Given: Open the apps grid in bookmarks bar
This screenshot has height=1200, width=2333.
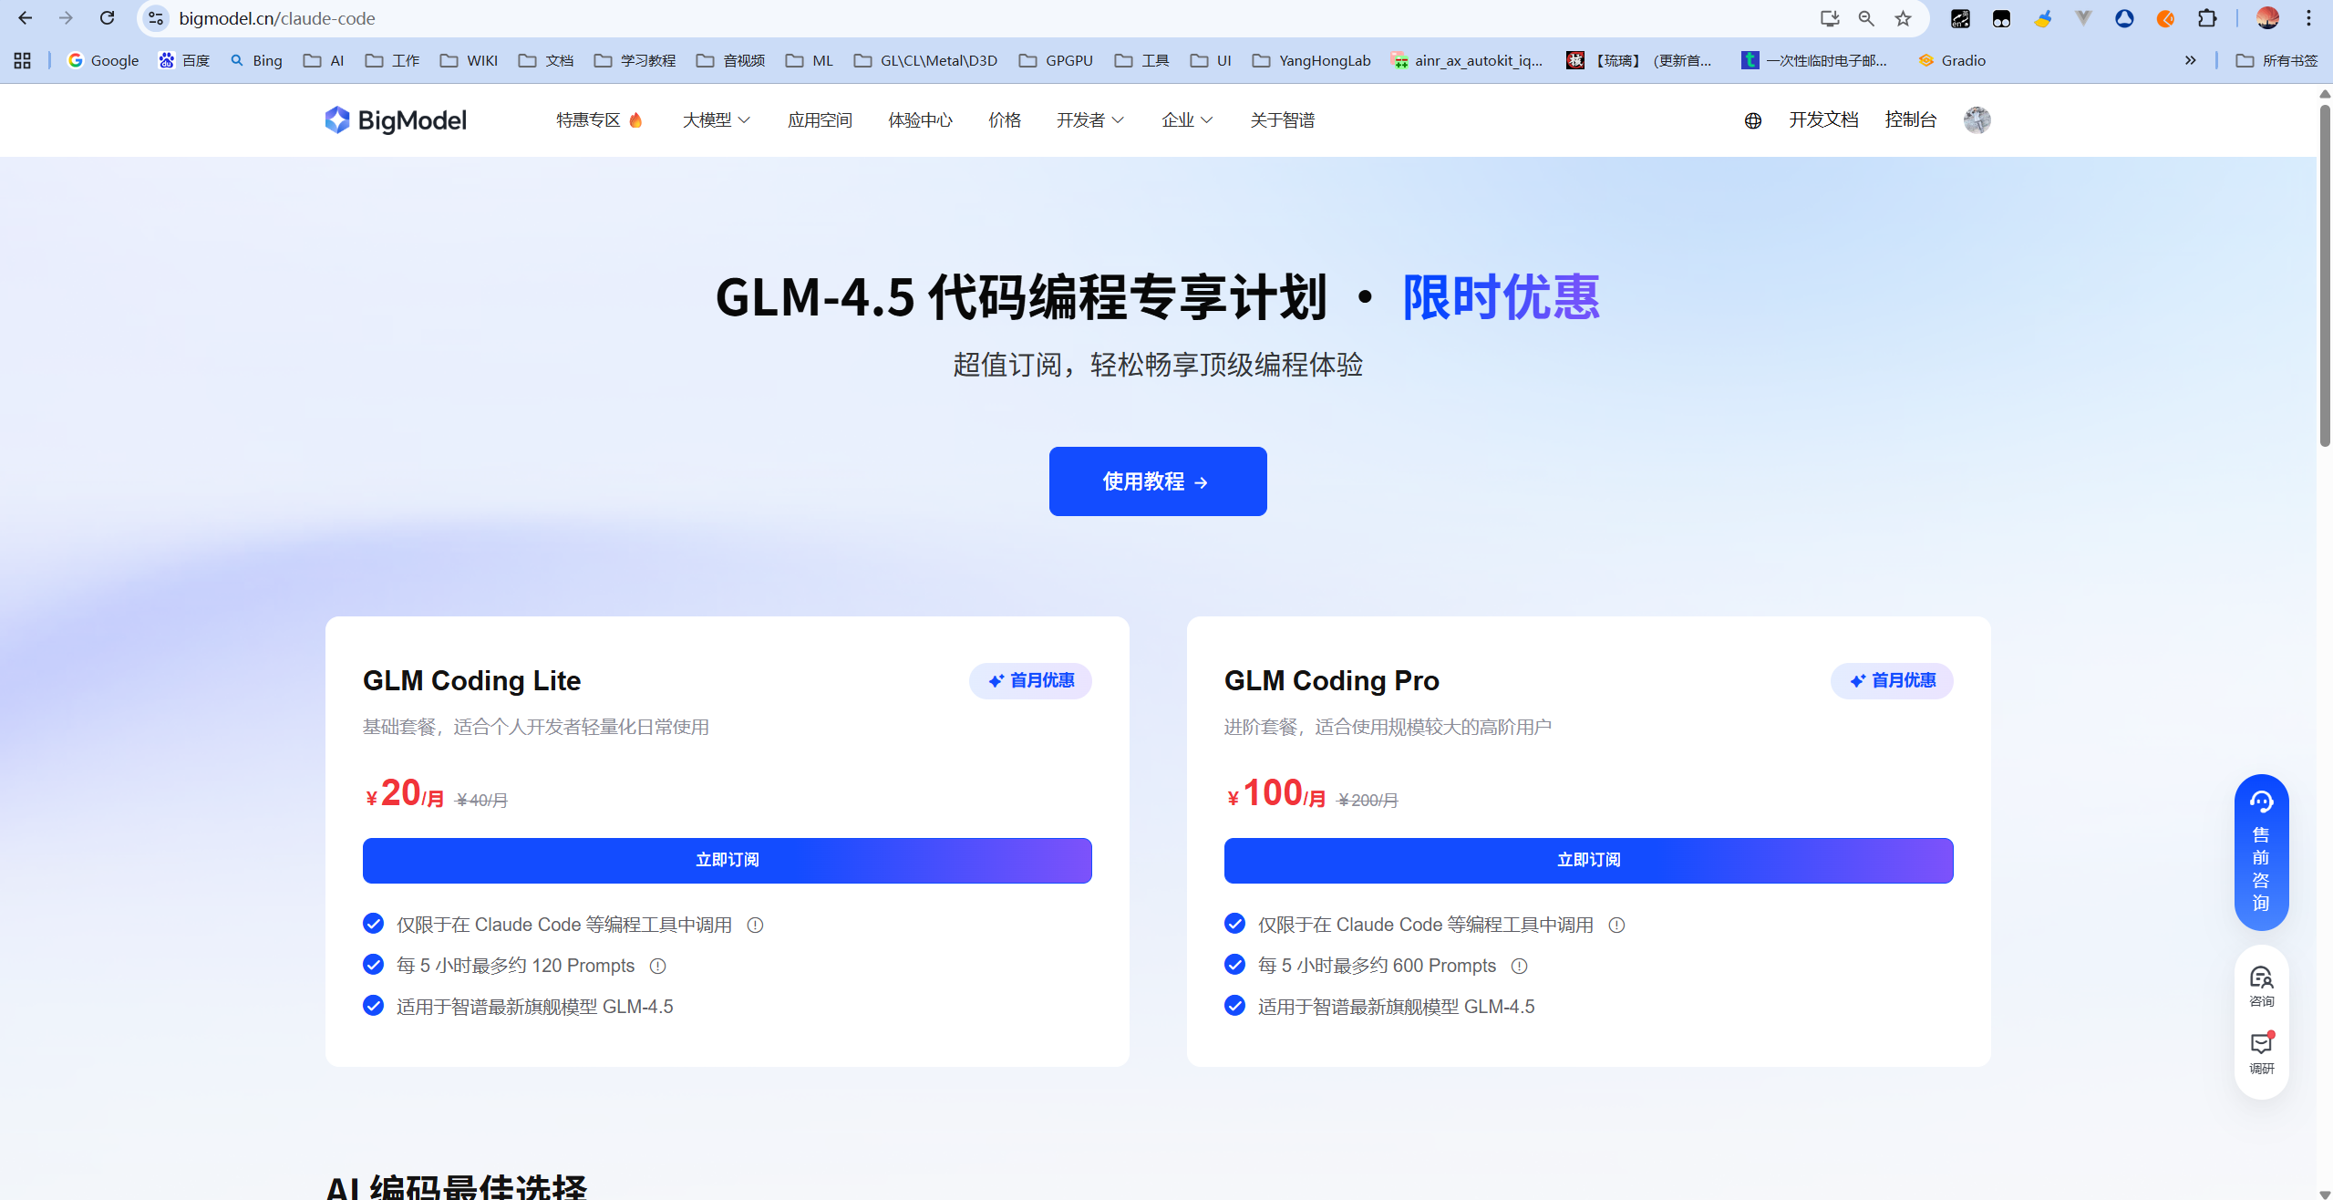Looking at the screenshot, I should [x=23, y=60].
